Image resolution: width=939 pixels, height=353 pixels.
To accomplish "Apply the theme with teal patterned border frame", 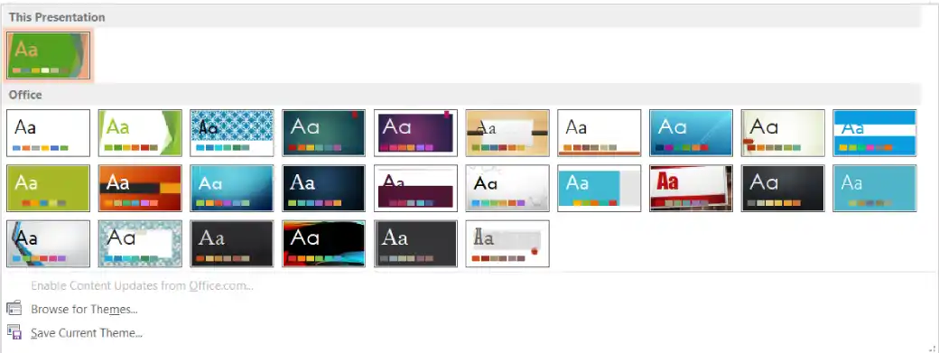I will point(140,244).
